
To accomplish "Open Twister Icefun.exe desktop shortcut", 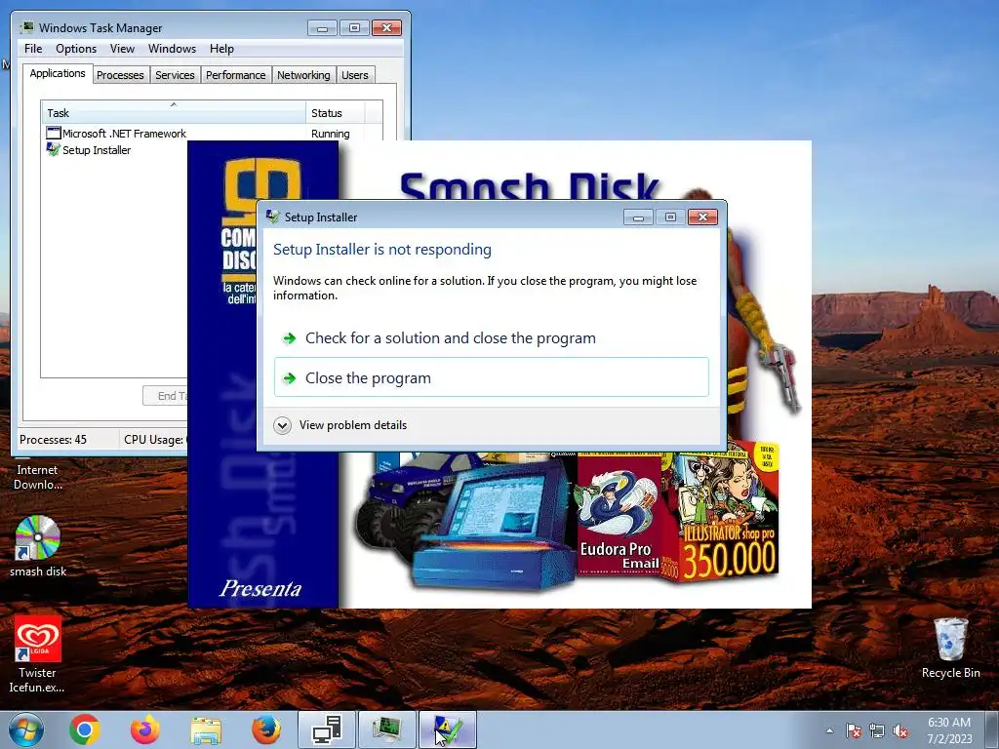I will (x=37, y=654).
